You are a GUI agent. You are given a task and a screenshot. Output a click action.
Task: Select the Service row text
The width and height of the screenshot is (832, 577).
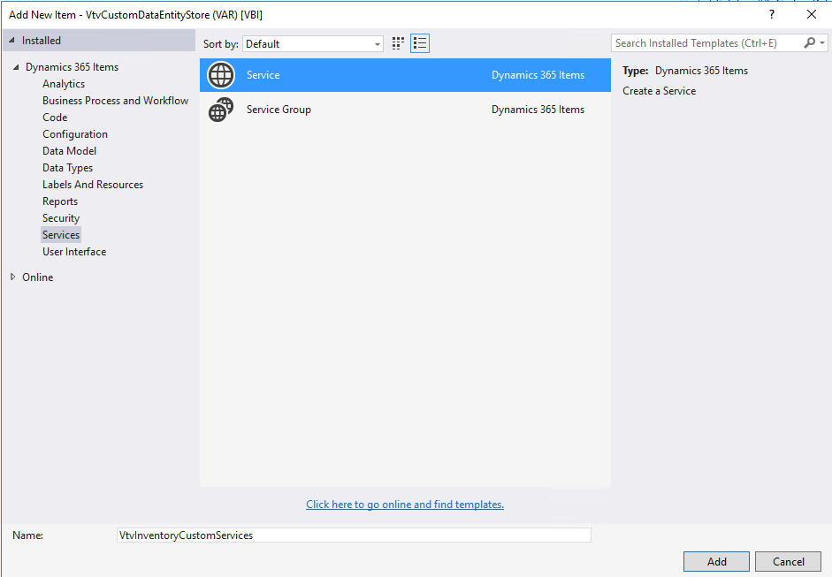point(263,75)
